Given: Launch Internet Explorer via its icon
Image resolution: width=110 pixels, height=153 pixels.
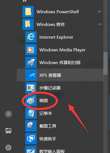Looking at the screenshot, I should pyautogui.click(x=31, y=37).
